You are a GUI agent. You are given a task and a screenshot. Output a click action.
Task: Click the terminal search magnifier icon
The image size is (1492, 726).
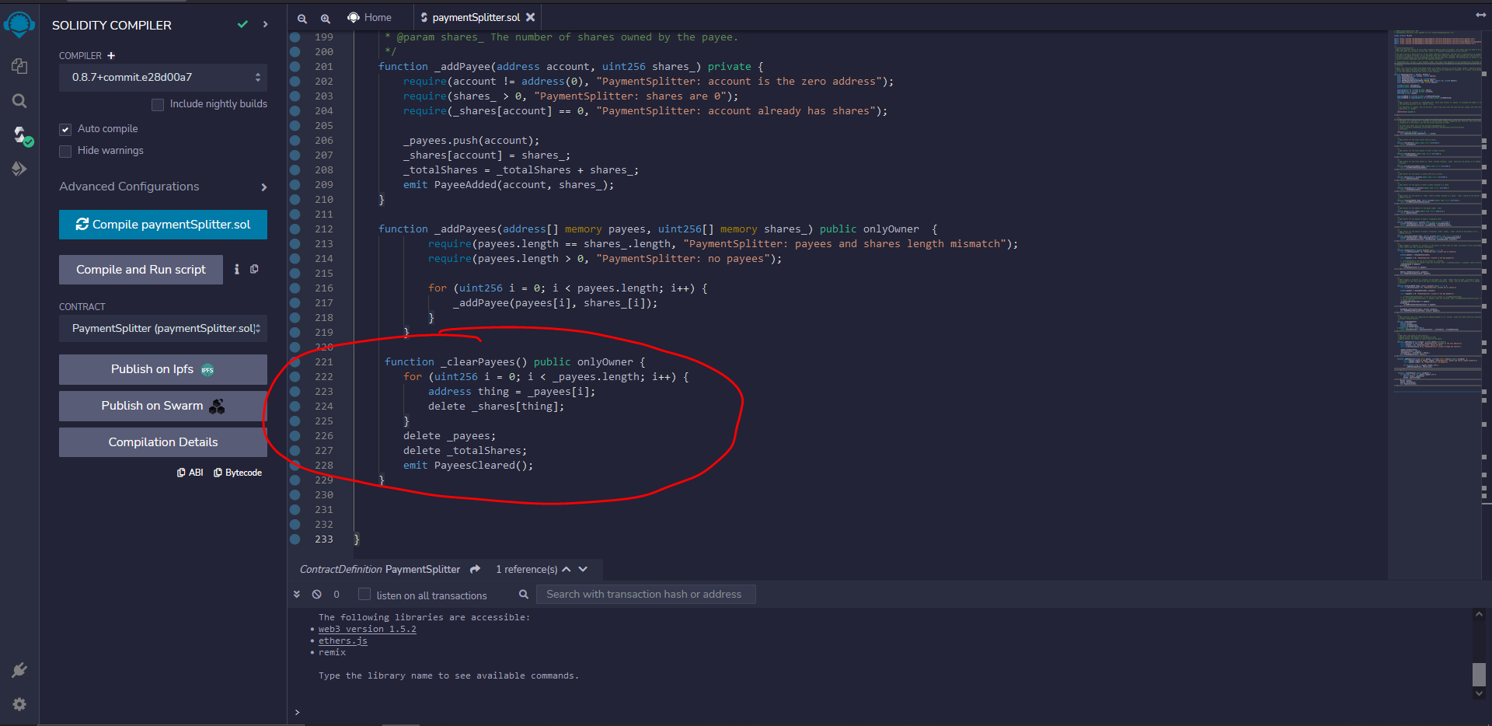[524, 595]
